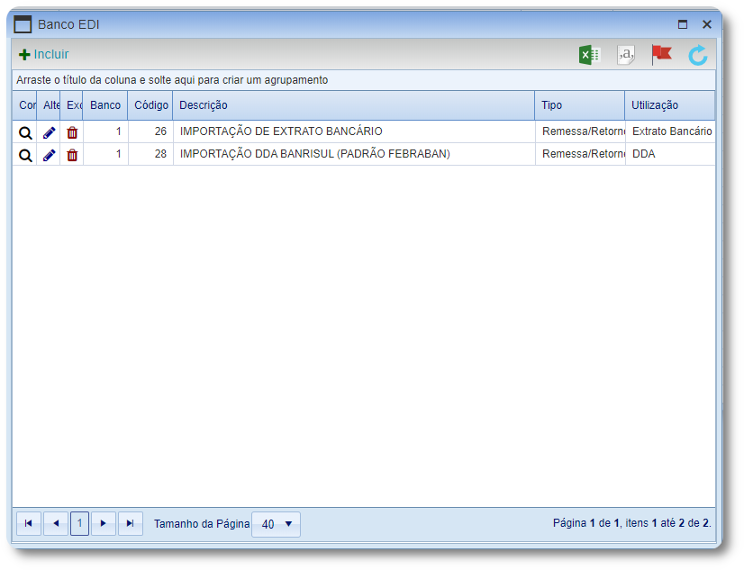Go to the last page

point(131,523)
